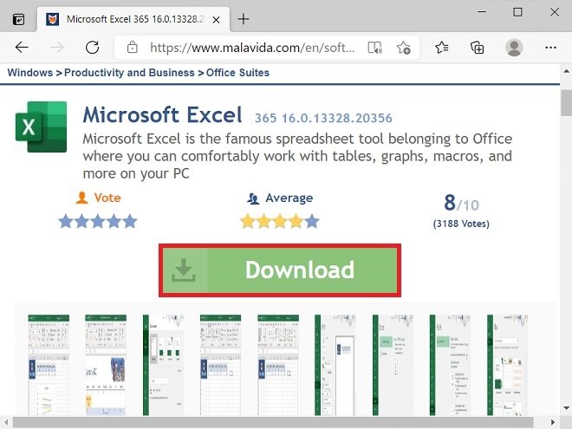Click the vertical scrollbar down arrow
Screen dimensions: 572x429
click(566, 408)
